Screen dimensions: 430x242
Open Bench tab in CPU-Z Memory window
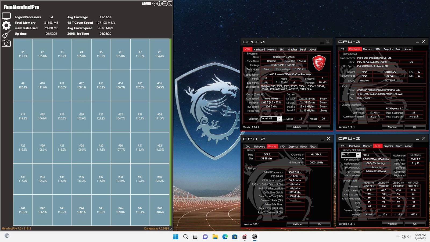(x=303, y=147)
